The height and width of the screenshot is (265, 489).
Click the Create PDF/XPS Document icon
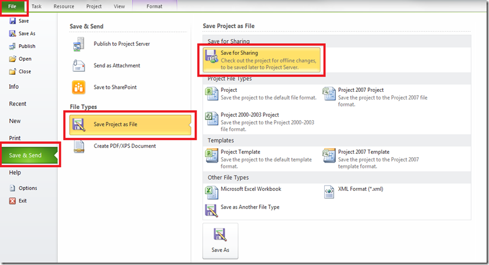click(x=79, y=146)
